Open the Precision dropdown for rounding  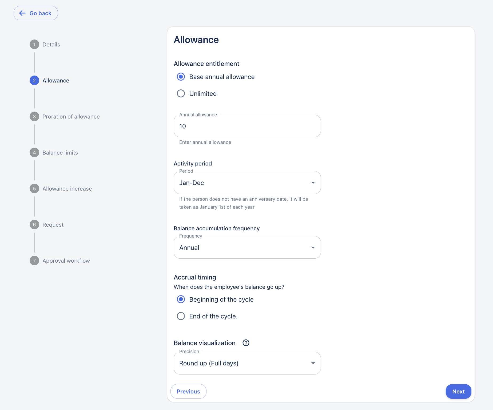(x=247, y=363)
